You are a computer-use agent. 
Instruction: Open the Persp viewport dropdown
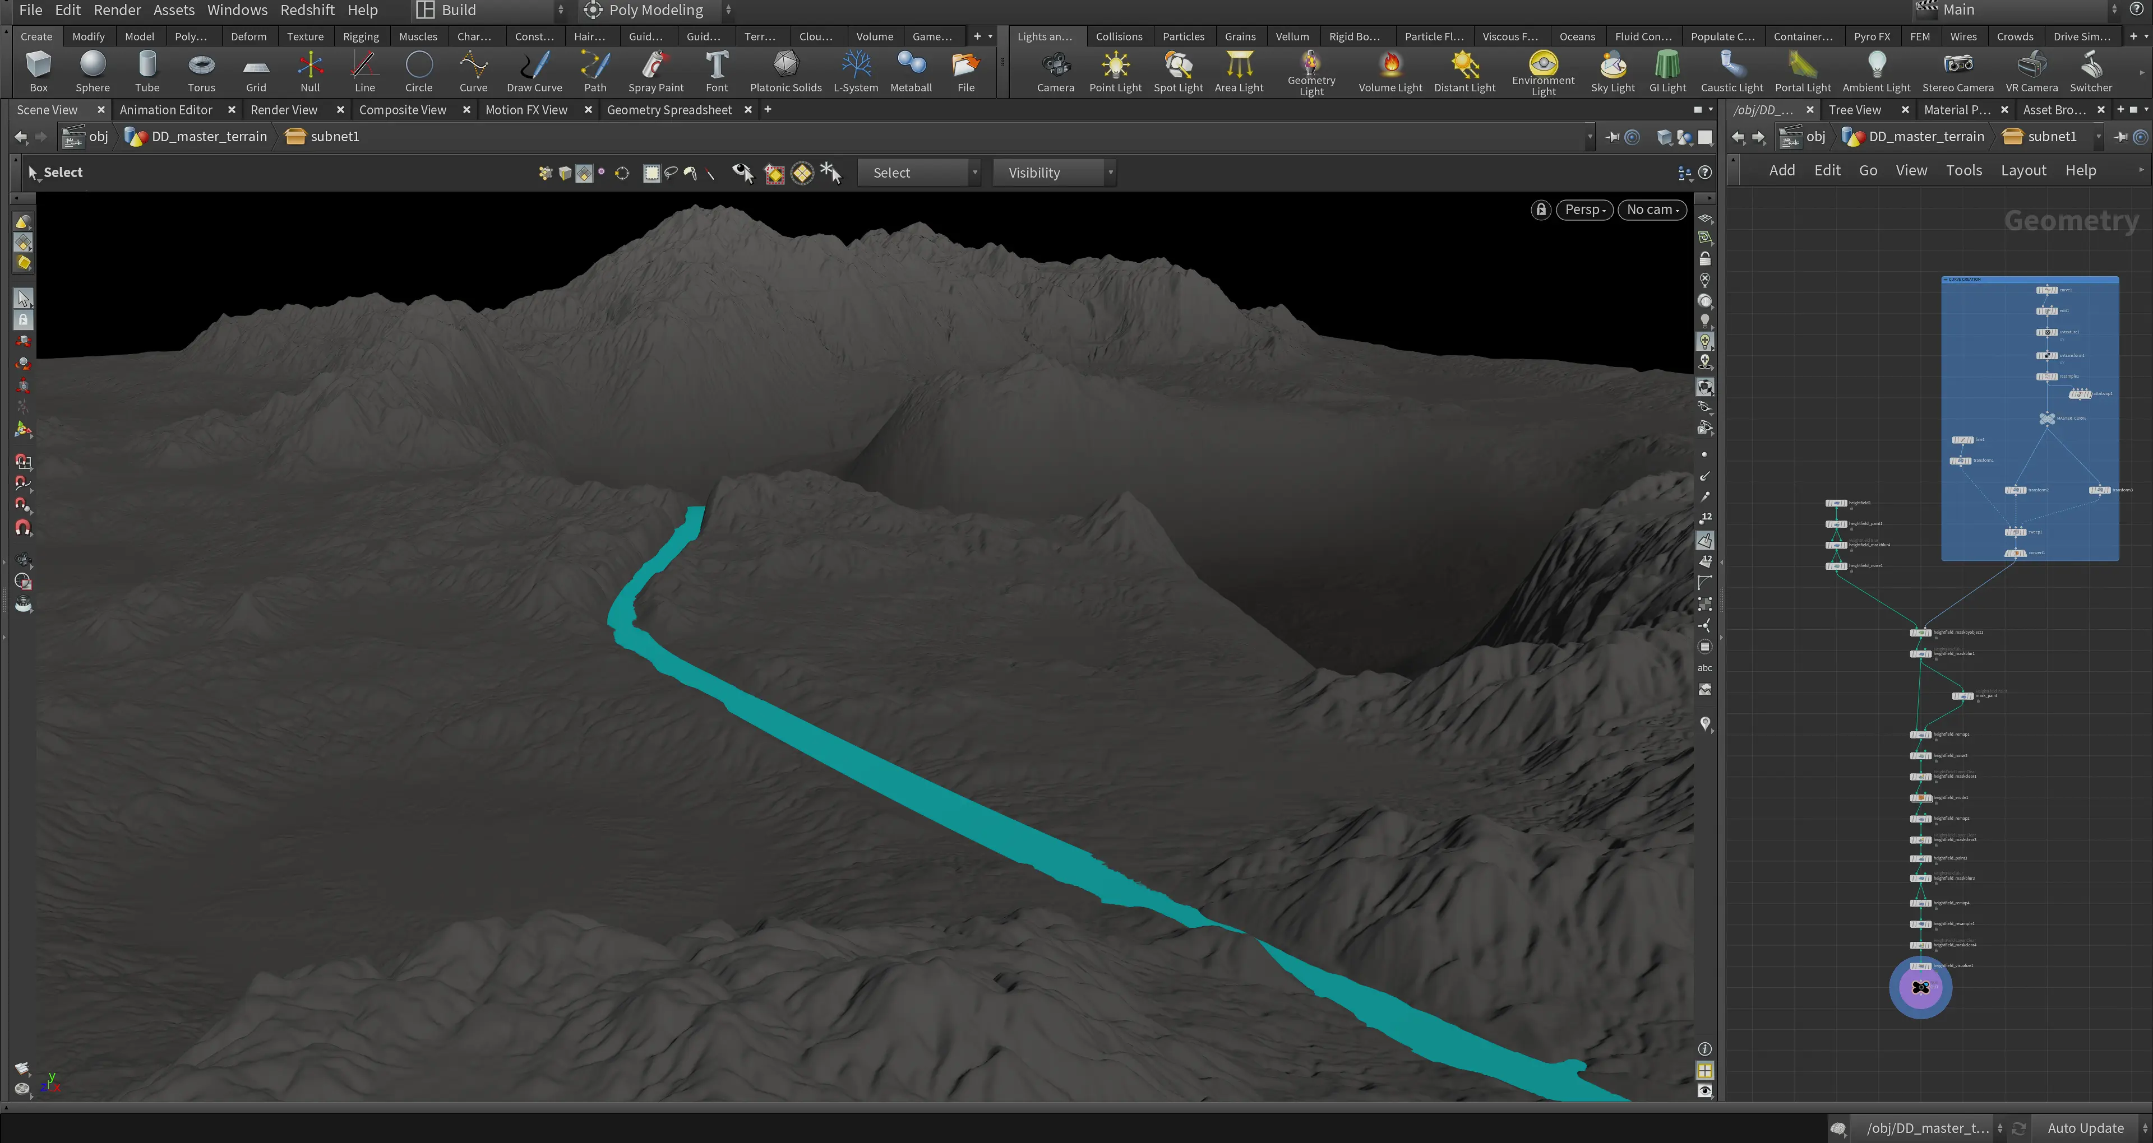1584,210
